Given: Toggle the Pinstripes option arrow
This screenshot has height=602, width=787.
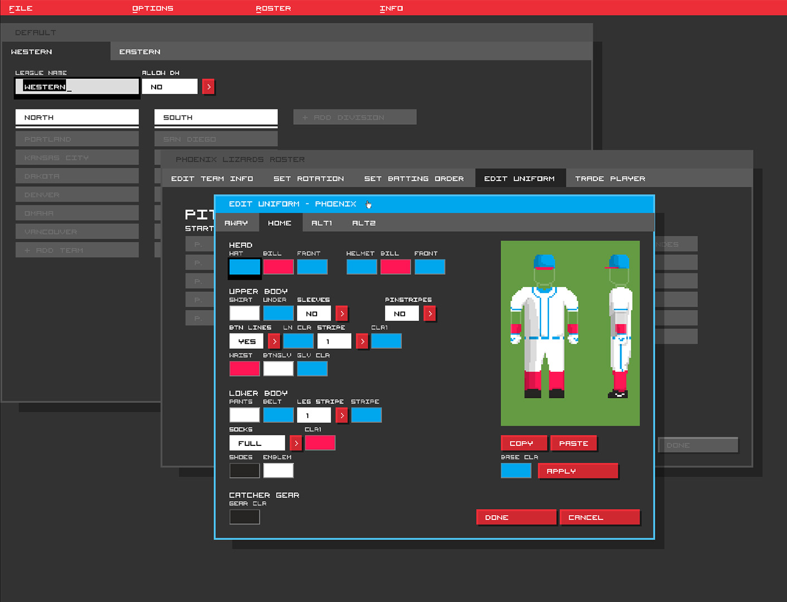Looking at the screenshot, I should (x=430, y=314).
